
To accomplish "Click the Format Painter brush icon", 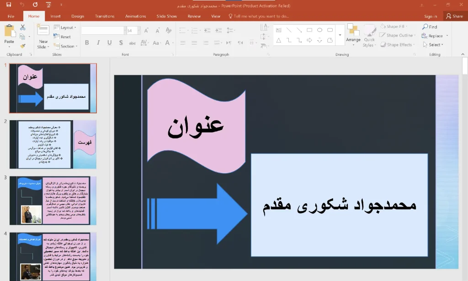I will pyautogui.click(x=23, y=46).
